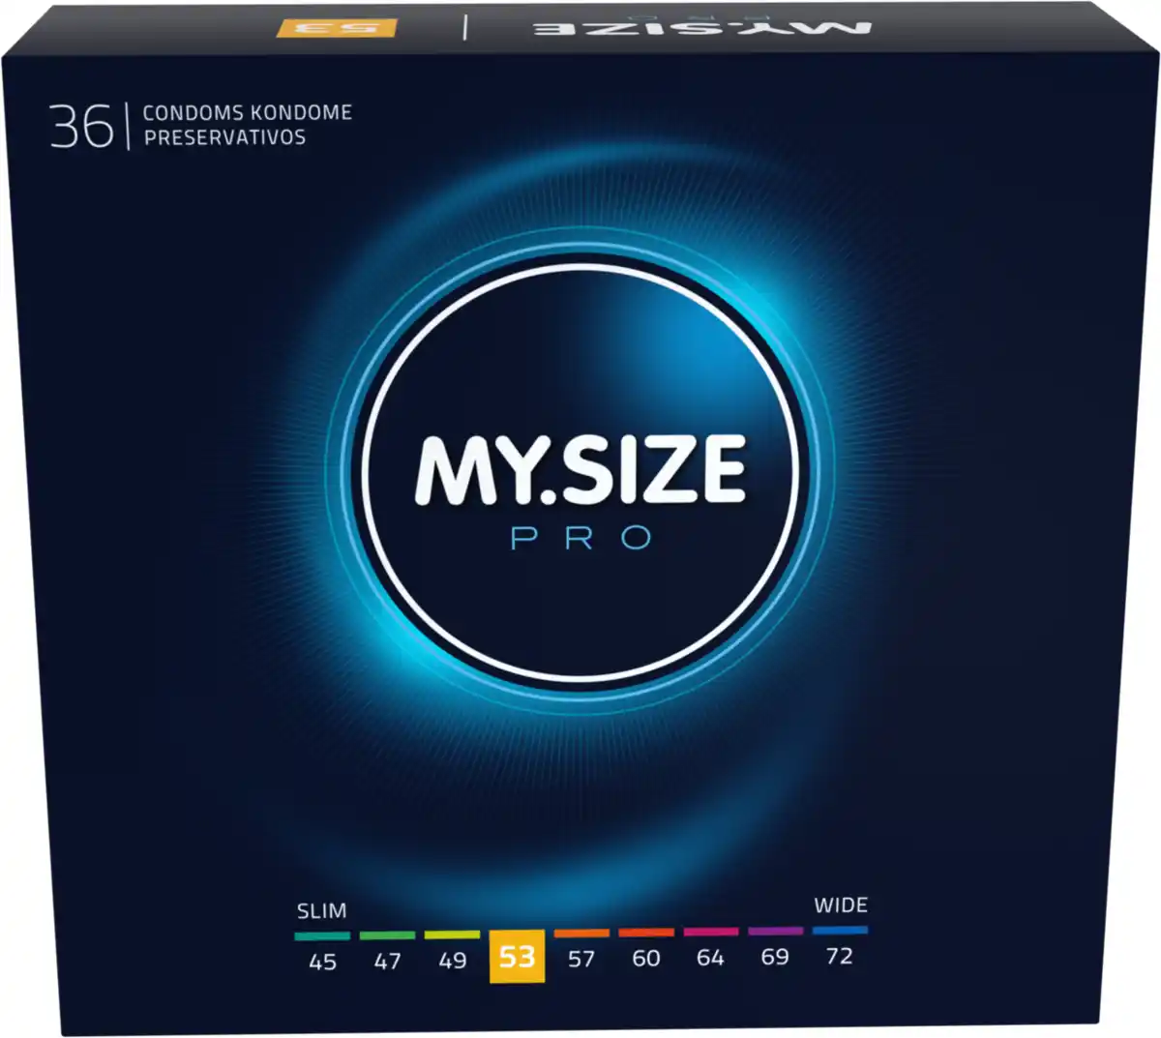Select the highlighted yellow 53 size box

517,957
